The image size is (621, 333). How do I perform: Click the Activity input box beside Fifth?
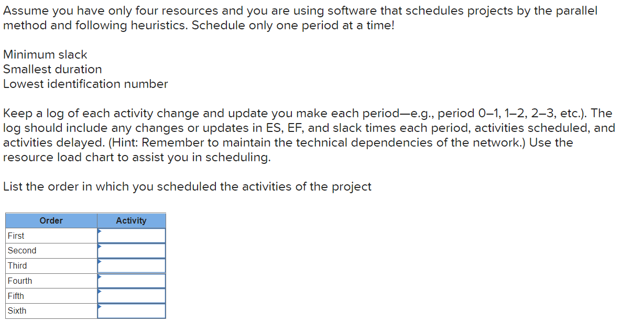tap(132, 295)
